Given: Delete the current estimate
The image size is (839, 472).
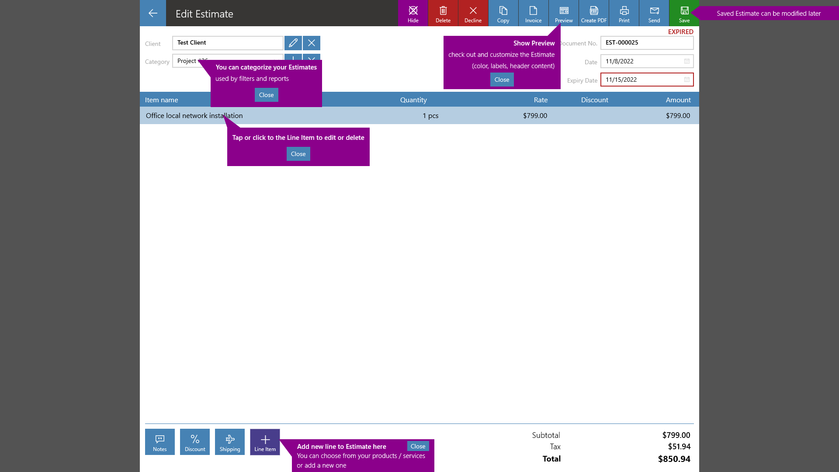Looking at the screenshot, I should (x=443, y=13).
